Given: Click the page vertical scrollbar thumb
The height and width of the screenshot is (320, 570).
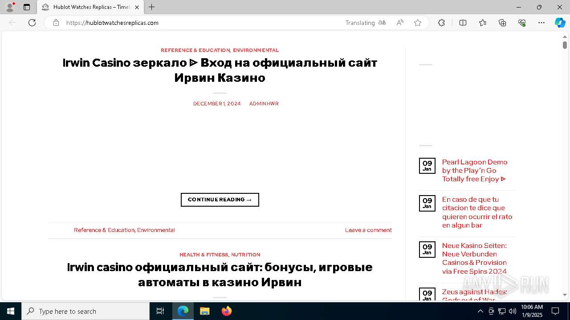Looking at the screenshot, I should point(565,45).
